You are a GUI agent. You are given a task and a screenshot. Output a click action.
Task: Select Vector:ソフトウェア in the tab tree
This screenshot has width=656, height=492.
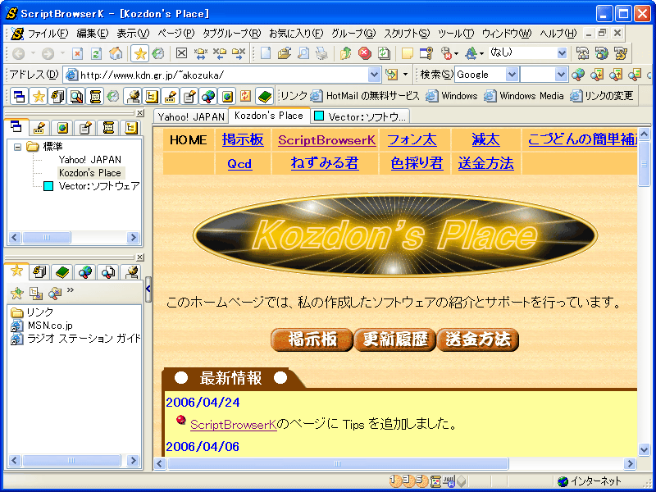[x=98, y=186]
